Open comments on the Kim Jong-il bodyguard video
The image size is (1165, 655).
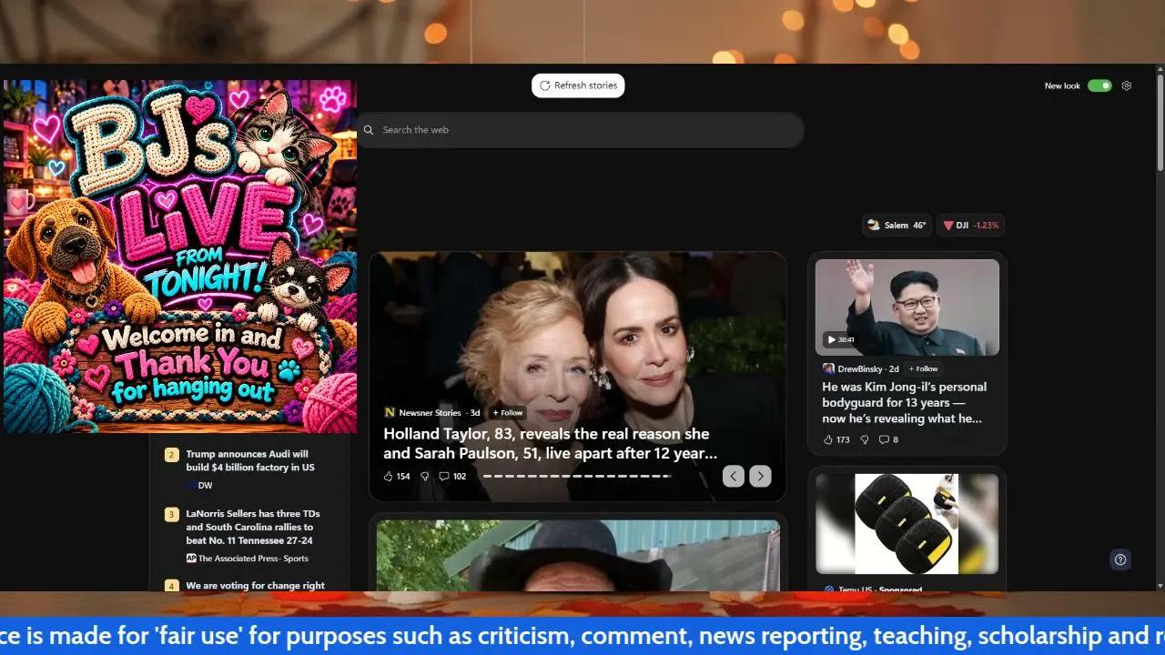pyautogui.click(x=884, y=439)
